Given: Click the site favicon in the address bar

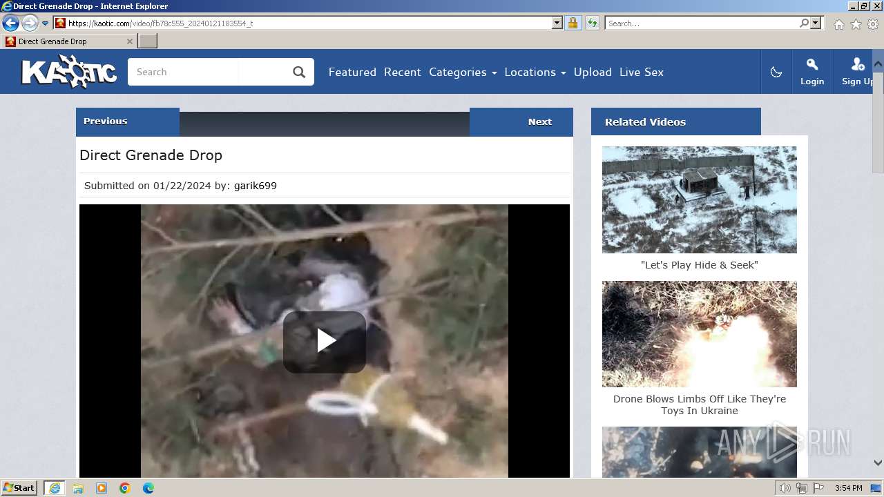Looking at the screenshot, I should pos(61,23).
